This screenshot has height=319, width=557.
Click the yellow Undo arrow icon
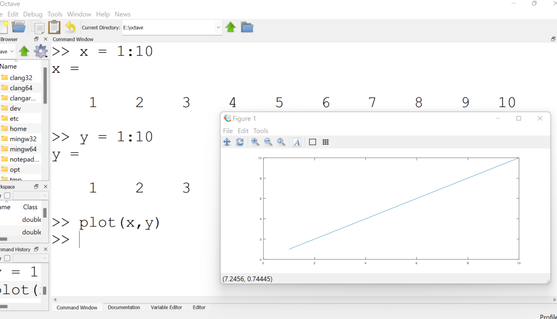coord(71,27)
